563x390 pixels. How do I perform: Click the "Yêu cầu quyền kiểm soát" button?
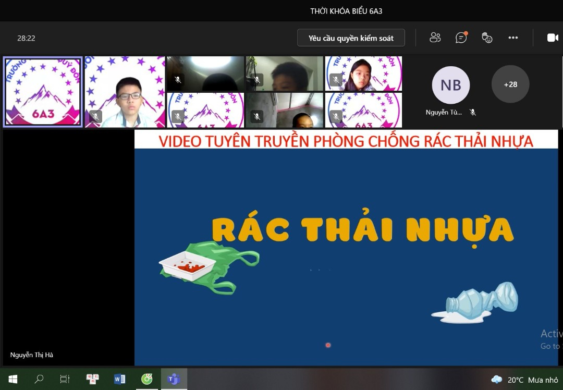coord(351,38)
